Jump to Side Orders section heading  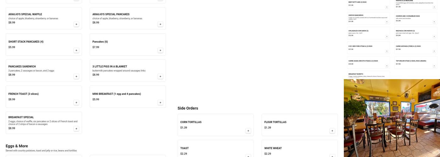click(x=188, y=108)
